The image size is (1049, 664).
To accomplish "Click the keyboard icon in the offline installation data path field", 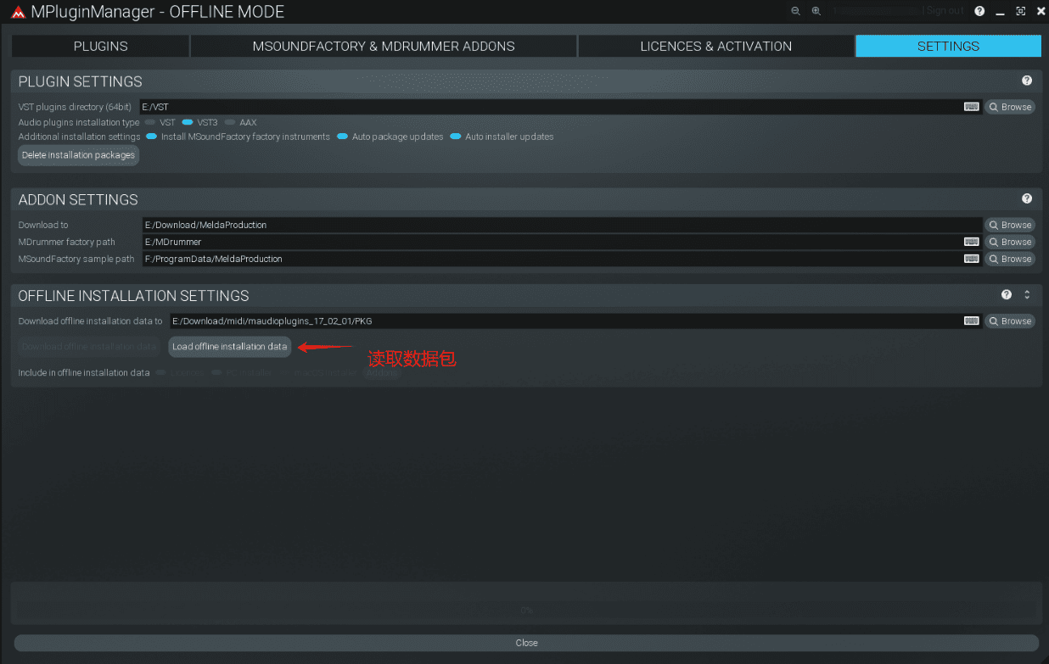I will point(972,321).
